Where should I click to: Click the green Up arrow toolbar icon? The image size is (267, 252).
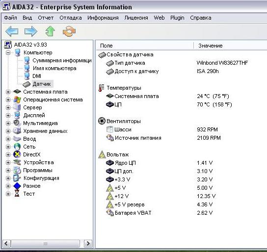tap(50, 31)
